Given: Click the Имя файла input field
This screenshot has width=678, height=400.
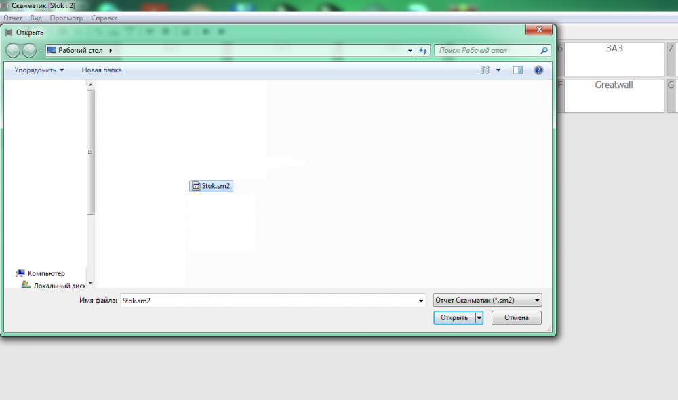Looking at the screenshot, I should pos(271,301).
